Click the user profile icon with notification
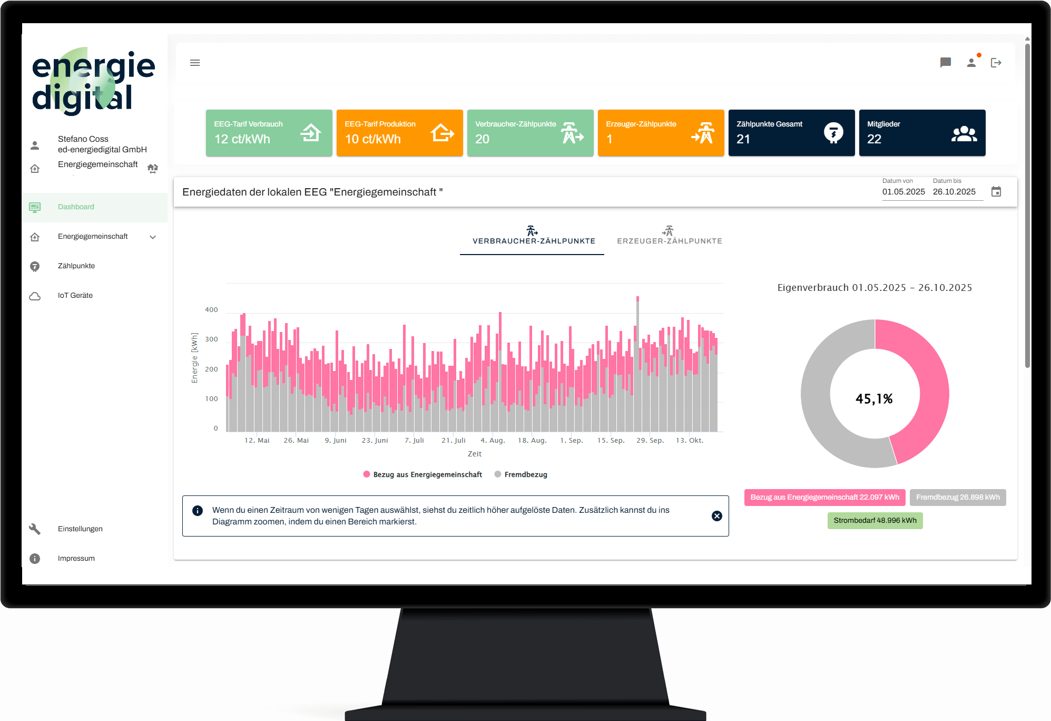The height and width of the screenshot is (721, 1051). pyautogui.click(x=971, y=63)
